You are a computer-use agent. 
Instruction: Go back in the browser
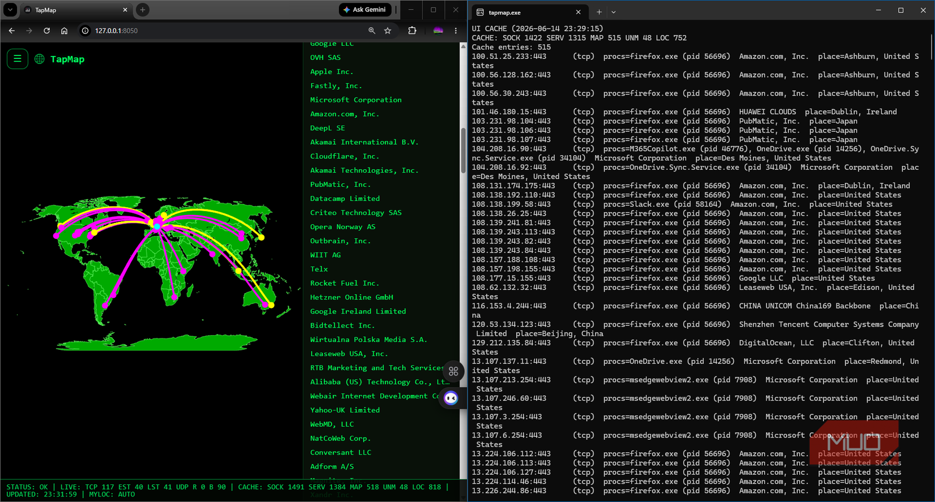(x=12, y=31)
